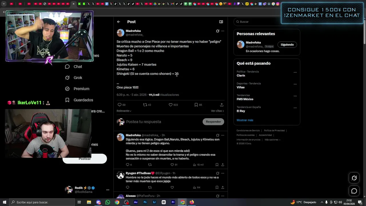The width and height of the screenshot is (366, 206).
Task: Repost Madrefoka's Siguiendo esa lógica reply
Action: click(150, 165)
